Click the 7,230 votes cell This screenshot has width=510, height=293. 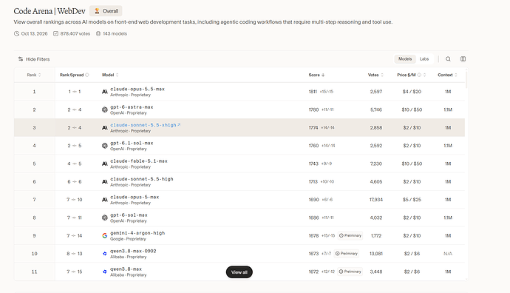[376, 164]
